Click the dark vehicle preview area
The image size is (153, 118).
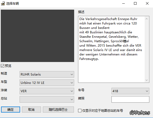pos(38,36)
